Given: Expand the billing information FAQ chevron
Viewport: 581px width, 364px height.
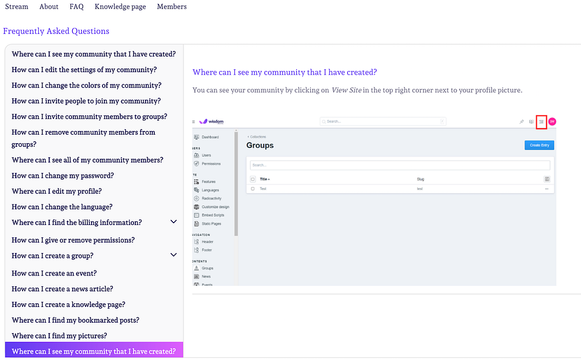Looking at the screenshot, I should point(174,222).
